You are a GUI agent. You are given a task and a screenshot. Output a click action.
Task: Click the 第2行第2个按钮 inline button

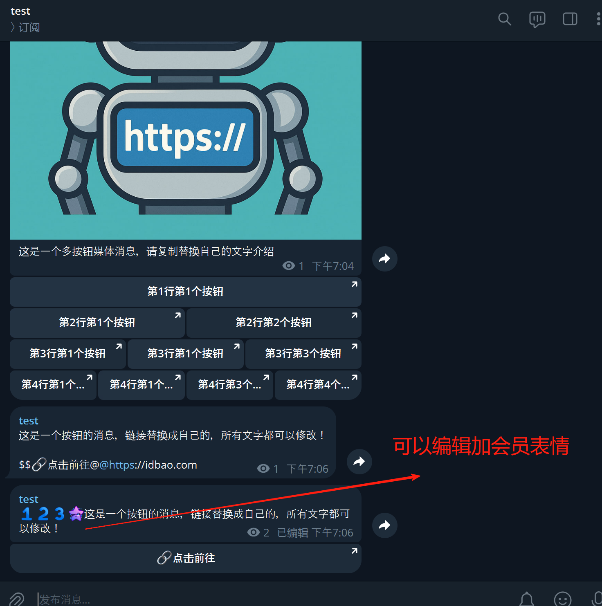[274, 323]
